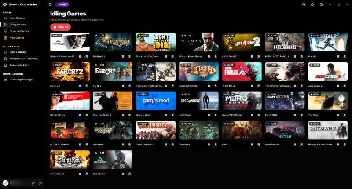
Task: Click the red Stop All button
Action: point(61,27)
